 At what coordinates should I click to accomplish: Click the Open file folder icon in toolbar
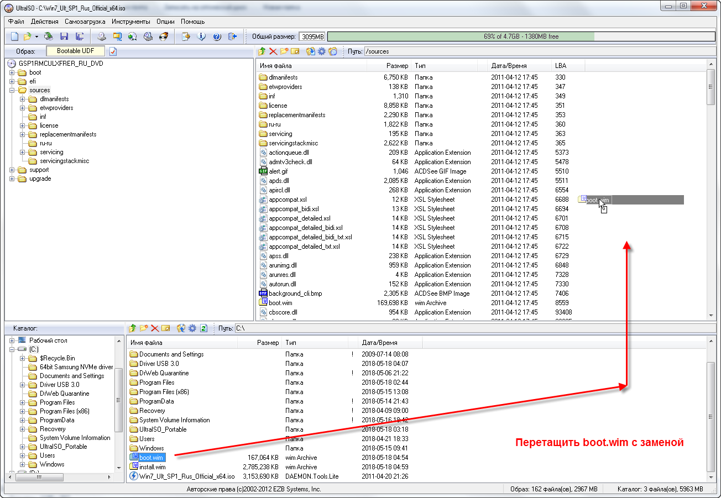pyautogui.click(x=27, y=36)
